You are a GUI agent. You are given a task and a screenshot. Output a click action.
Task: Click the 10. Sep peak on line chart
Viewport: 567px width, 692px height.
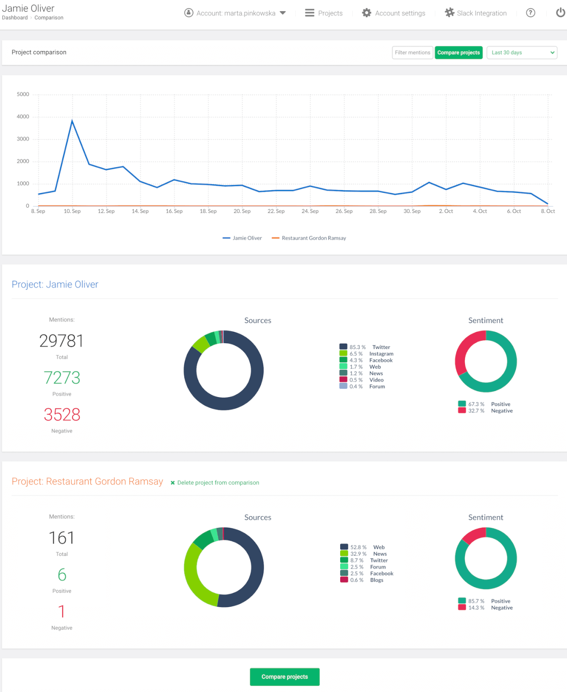click(x=72, y=120)
